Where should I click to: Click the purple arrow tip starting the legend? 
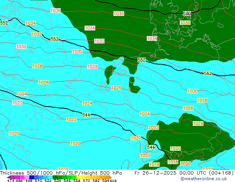click(x=9, y=177)
